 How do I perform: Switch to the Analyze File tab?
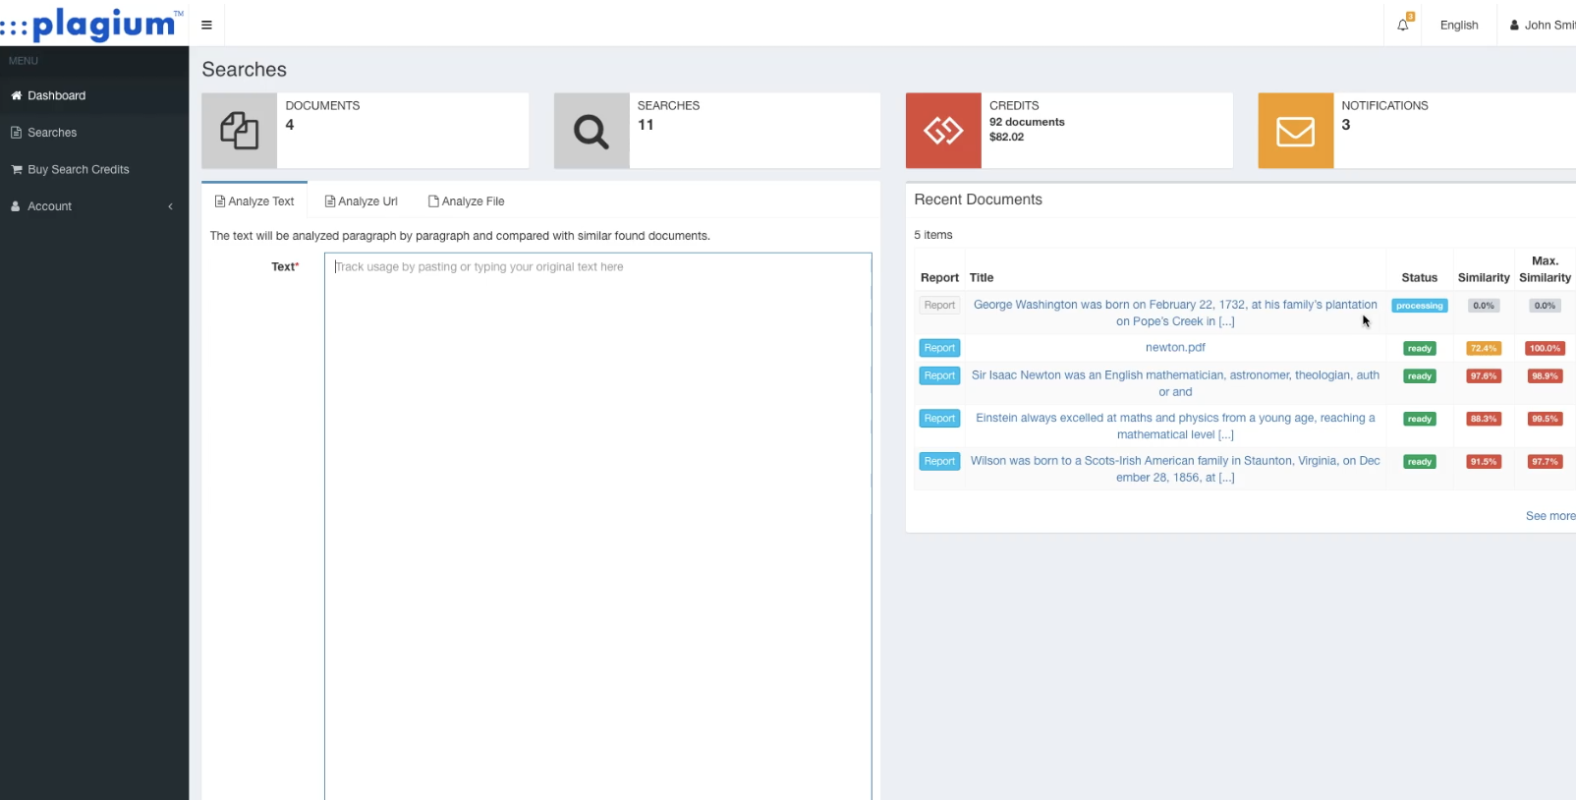(466, 201)
